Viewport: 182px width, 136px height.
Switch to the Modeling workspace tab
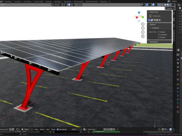pos(8,2)
